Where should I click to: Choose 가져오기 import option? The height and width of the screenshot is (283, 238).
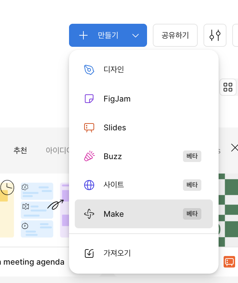(x=144, y=253)
